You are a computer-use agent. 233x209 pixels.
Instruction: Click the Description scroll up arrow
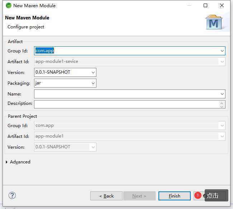pyautogui.click(x=222, y=103)
